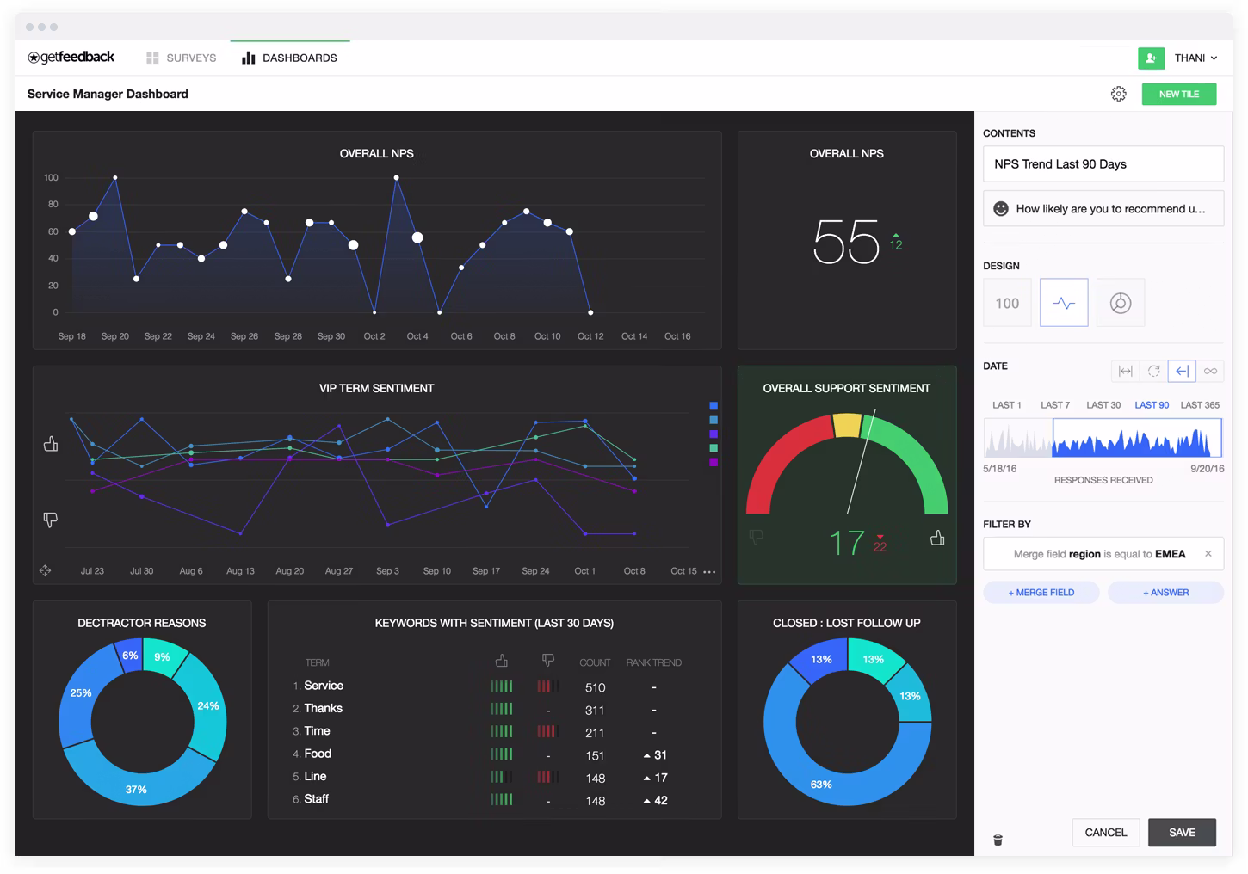Select the infinite all-time date icon
The height and width of the screenshot is (874, 1248).
(1210, 371)
